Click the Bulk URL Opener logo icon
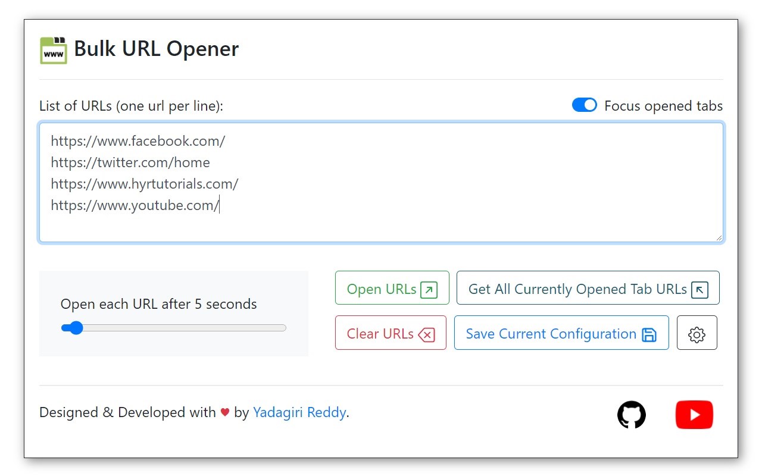The width and height of the screenshot is (762, 476). 53,50
